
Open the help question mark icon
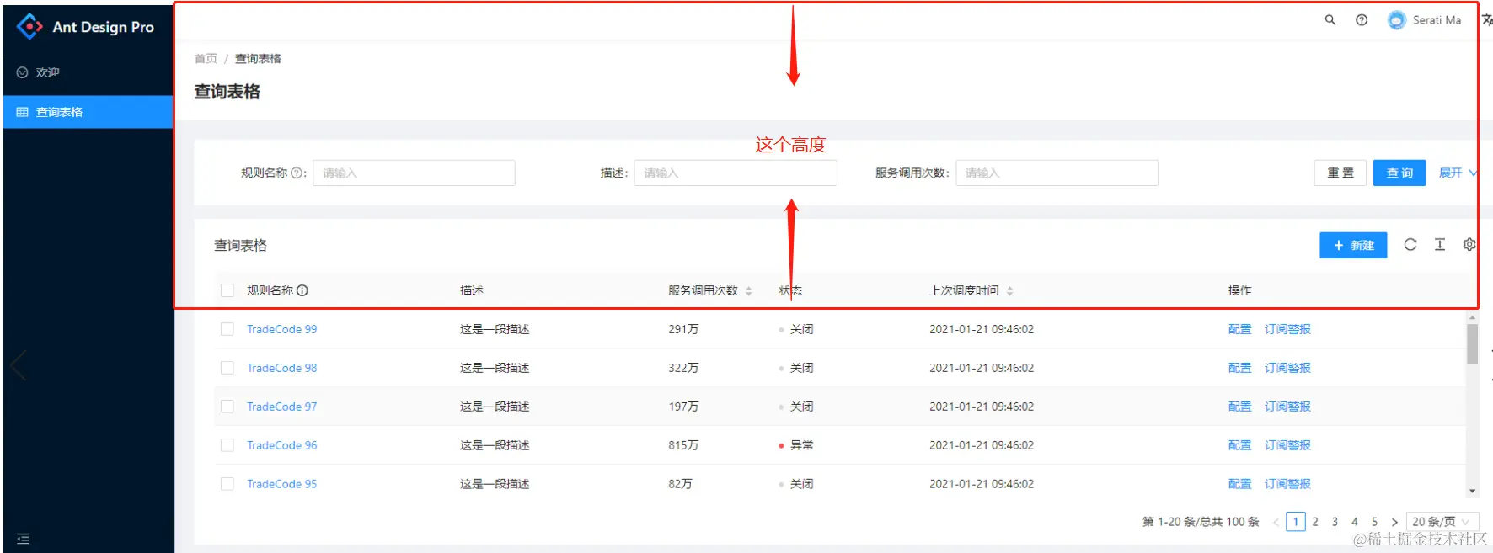(x=1362, y=20)
